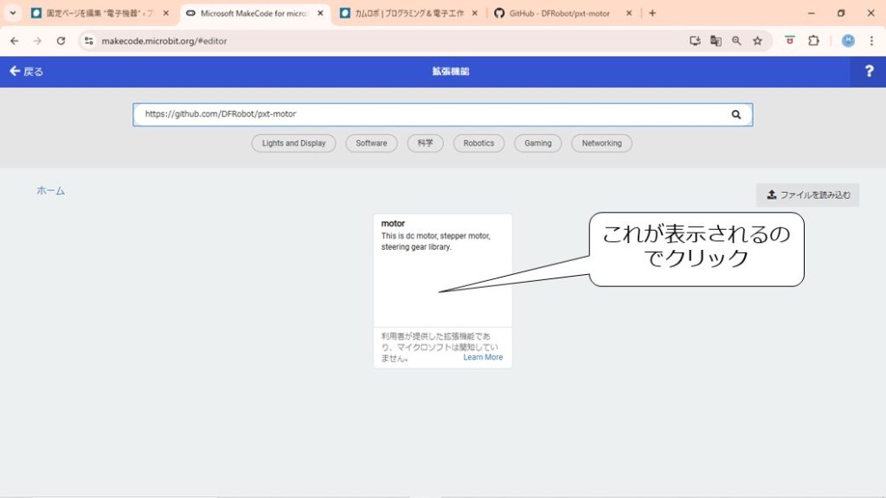The width and height of the screenshot is (886, 498).
Task: Click the Learn More link on motor card
Action: coord(483,357)
